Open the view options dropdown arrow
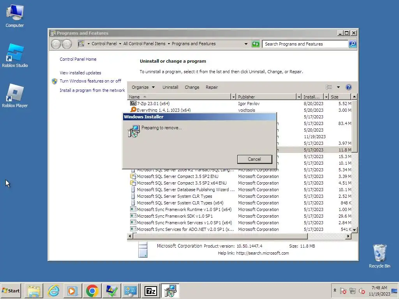This screenshot has width=399, height=299. (x=338, y=87)
